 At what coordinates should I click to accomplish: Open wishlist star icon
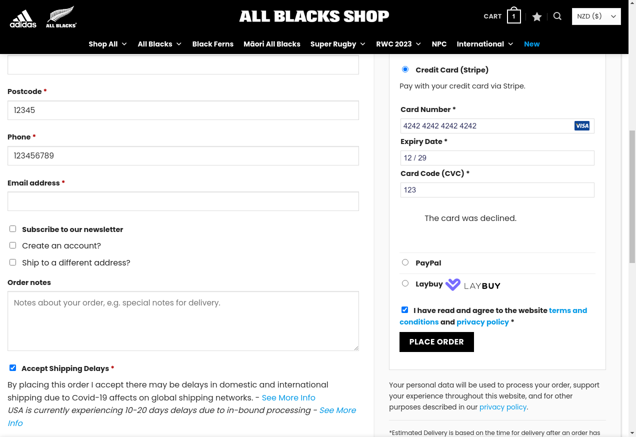537,17
